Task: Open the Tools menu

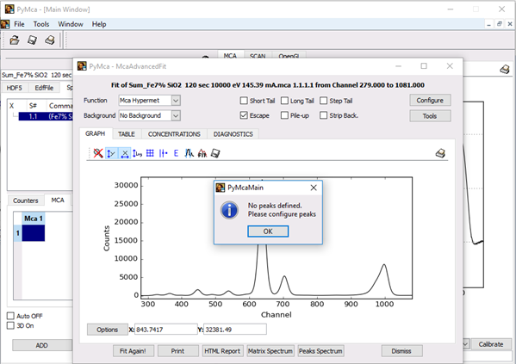Action: coord(41,24)
